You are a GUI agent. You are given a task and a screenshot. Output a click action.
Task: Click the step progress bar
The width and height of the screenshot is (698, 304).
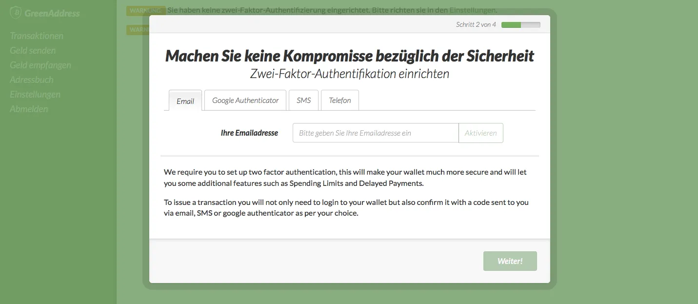(x=520, y=24)
